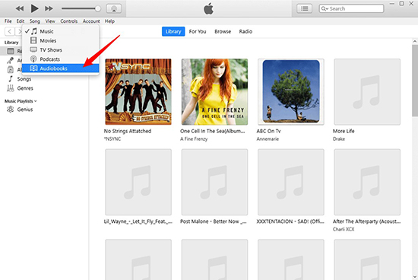Open the View menu
Image resolution: width=418 pixels, height=280 pixels.
pyautogui.click(x=50, y=21)
